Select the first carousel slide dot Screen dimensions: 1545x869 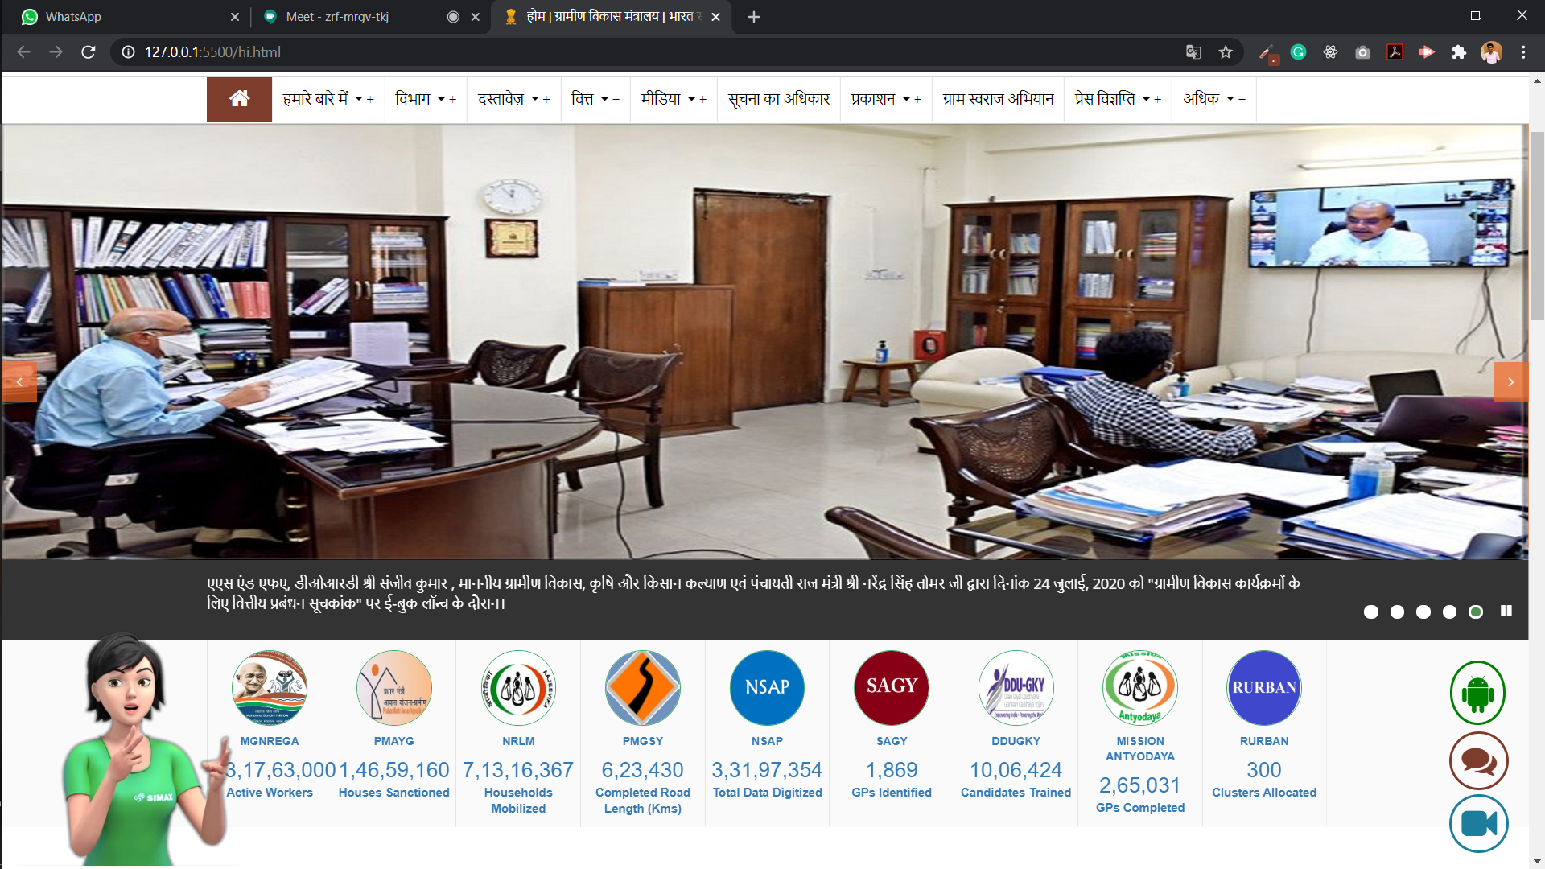[x=1371, y=612]
